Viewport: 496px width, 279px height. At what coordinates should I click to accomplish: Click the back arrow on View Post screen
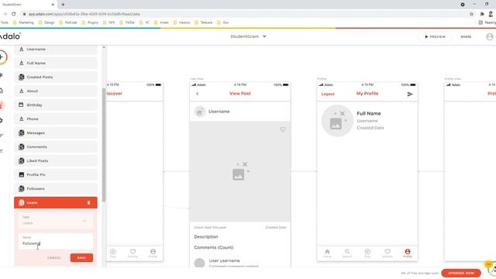tap(198, 94)
